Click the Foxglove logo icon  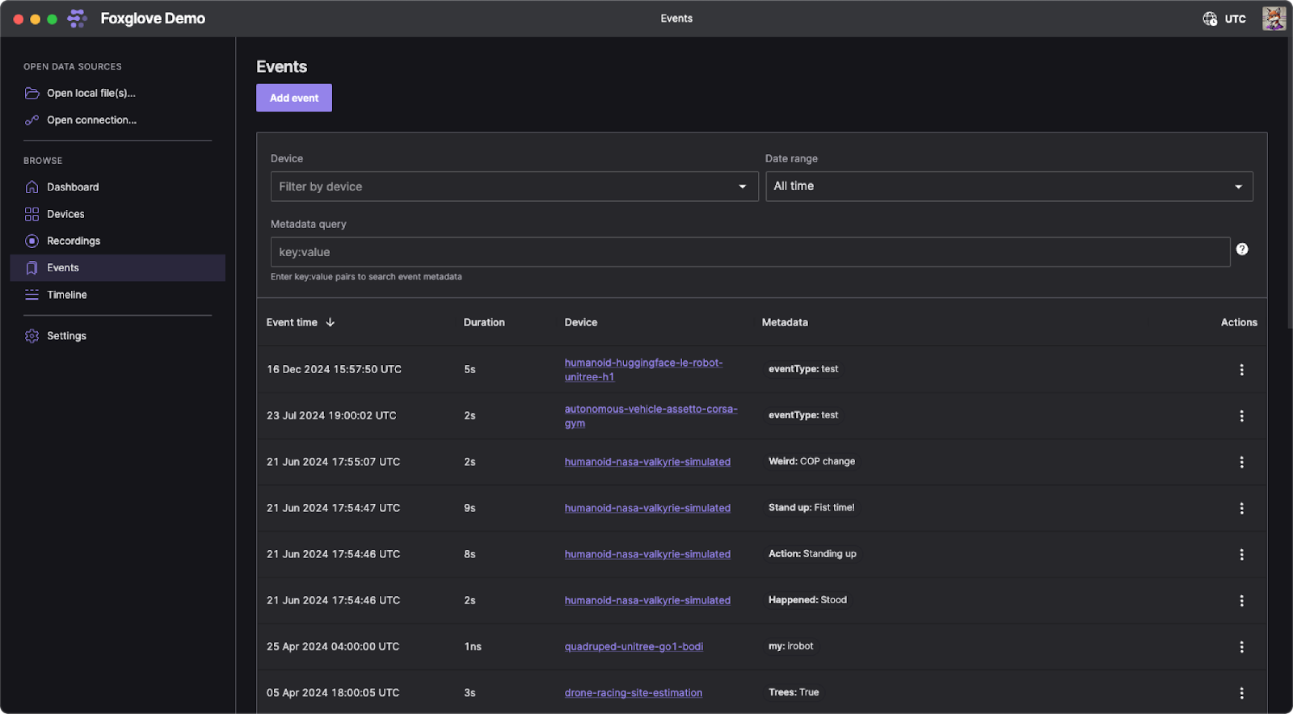[77, 19]
